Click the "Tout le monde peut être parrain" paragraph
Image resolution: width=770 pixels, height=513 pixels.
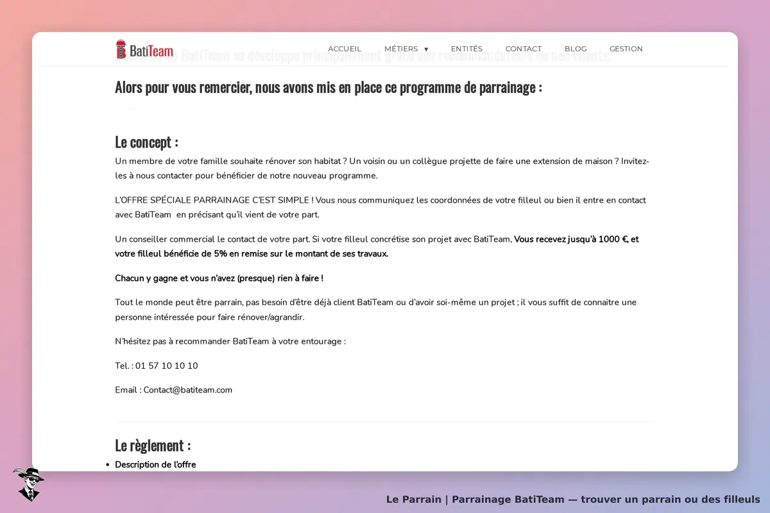pyautogui.click(x=376, y=310)
